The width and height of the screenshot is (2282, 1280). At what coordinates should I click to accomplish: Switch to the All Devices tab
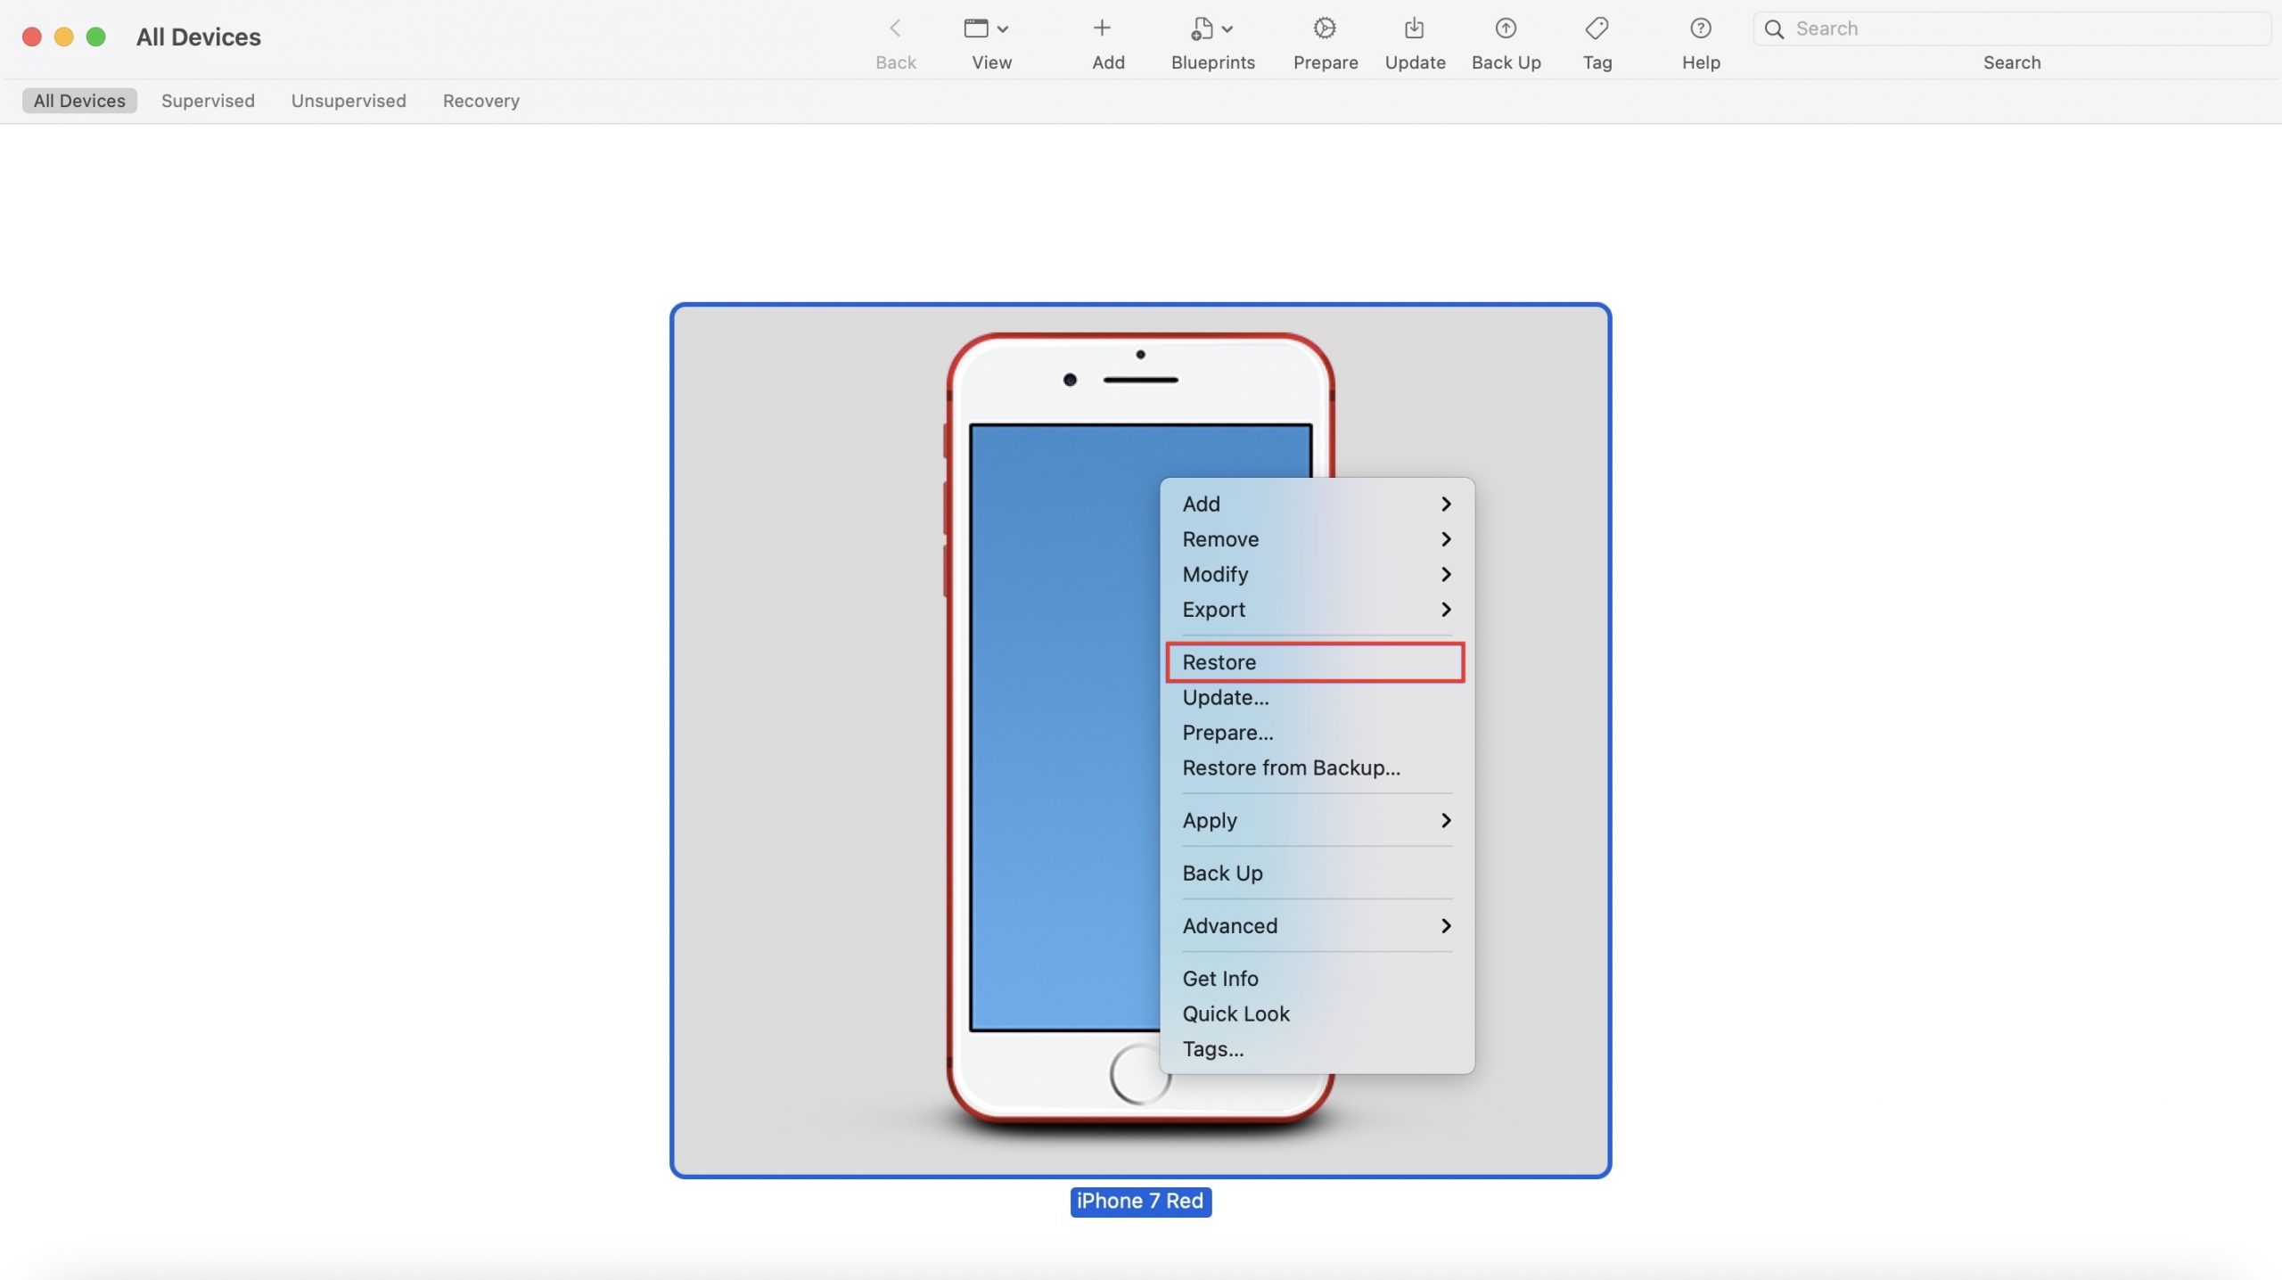click(79, 101)
